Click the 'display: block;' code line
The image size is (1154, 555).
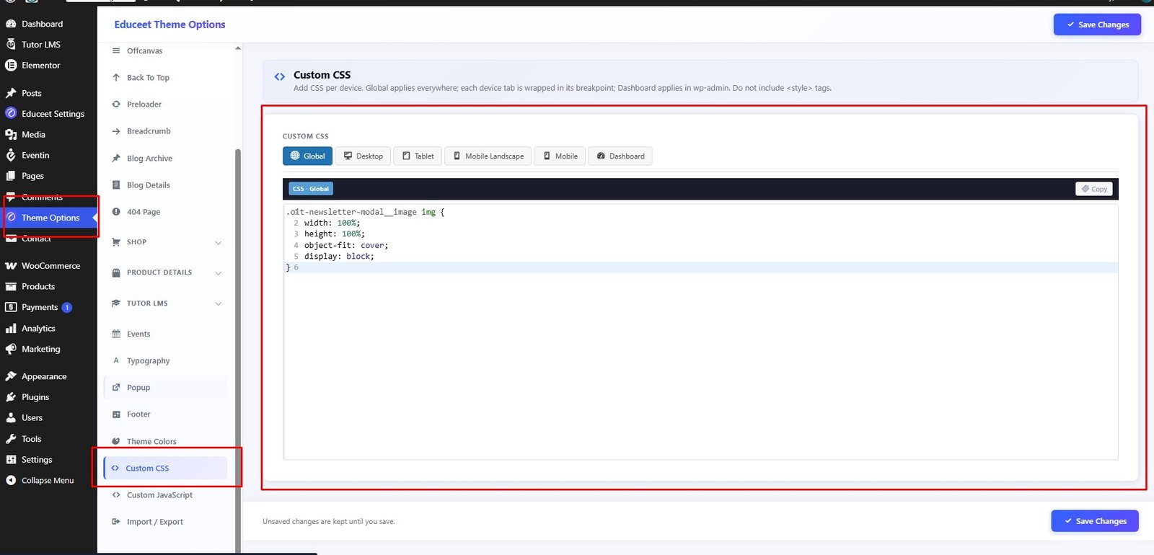339,257
